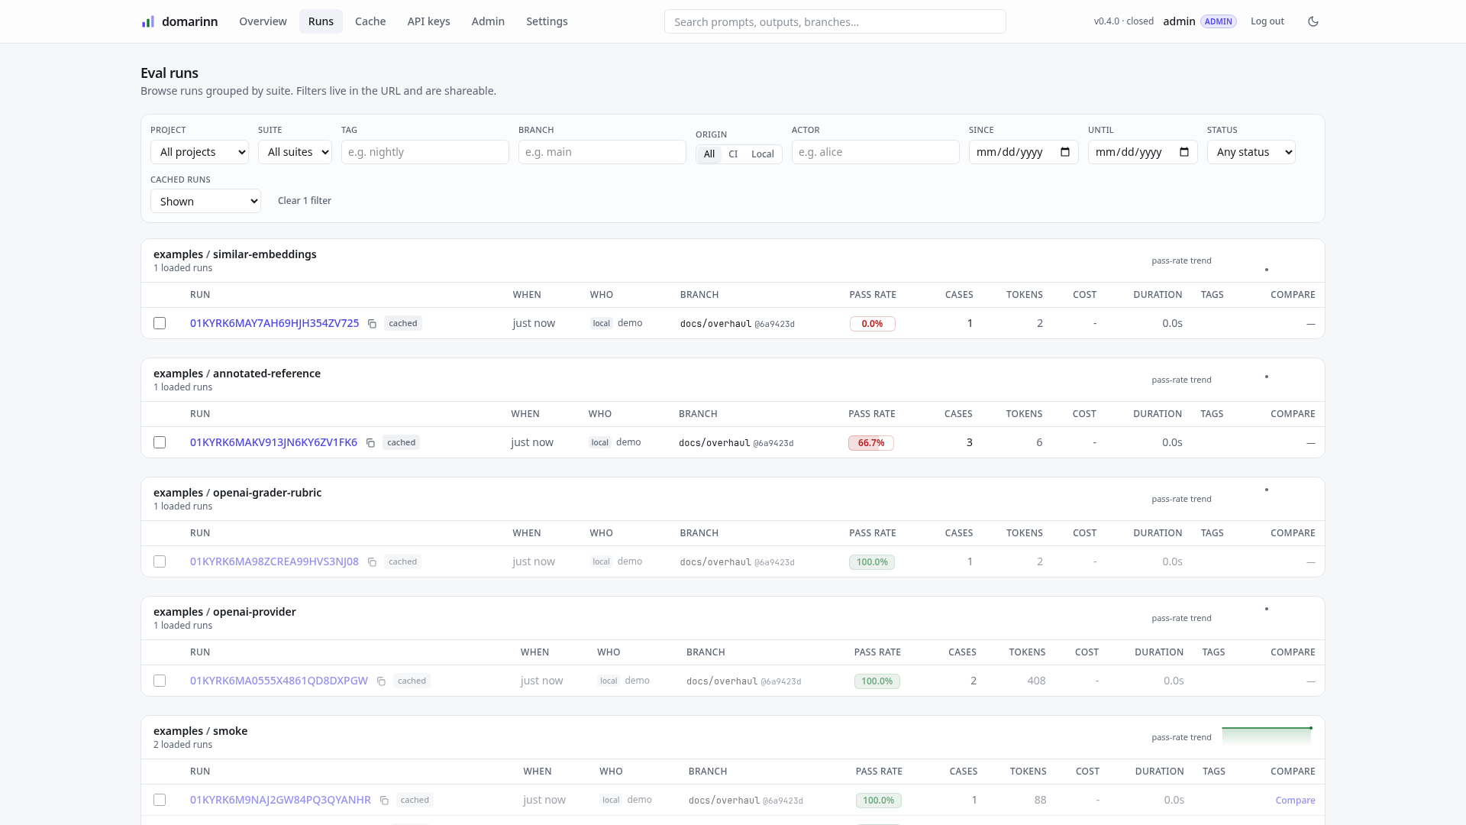Viewport: 1466px width, 825px height.
Task: Open the Since date picker calendar icon
Action: [x=1065, y=152]
